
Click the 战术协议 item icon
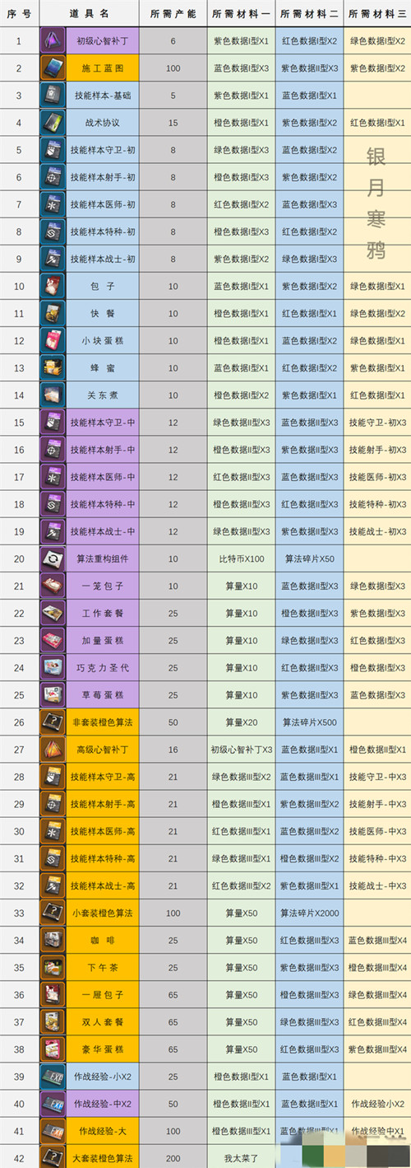52,123
